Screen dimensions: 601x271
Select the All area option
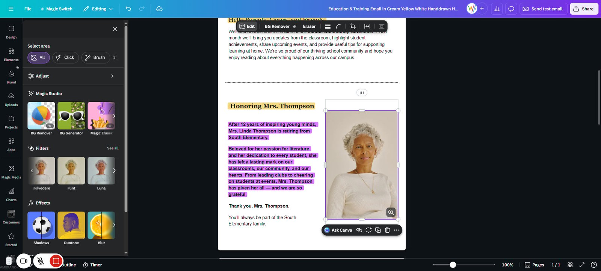pyautogui.click(x=38, y=57)
